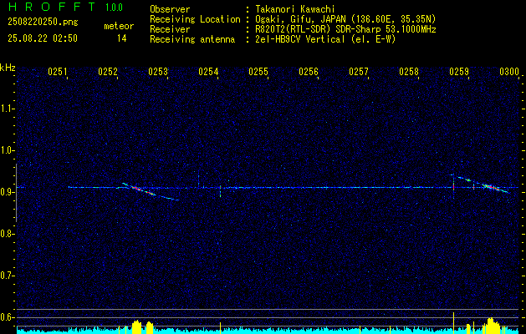Click the Receiving antenna label
This screenshot has height=334, width=526.
tap(192, 39)
